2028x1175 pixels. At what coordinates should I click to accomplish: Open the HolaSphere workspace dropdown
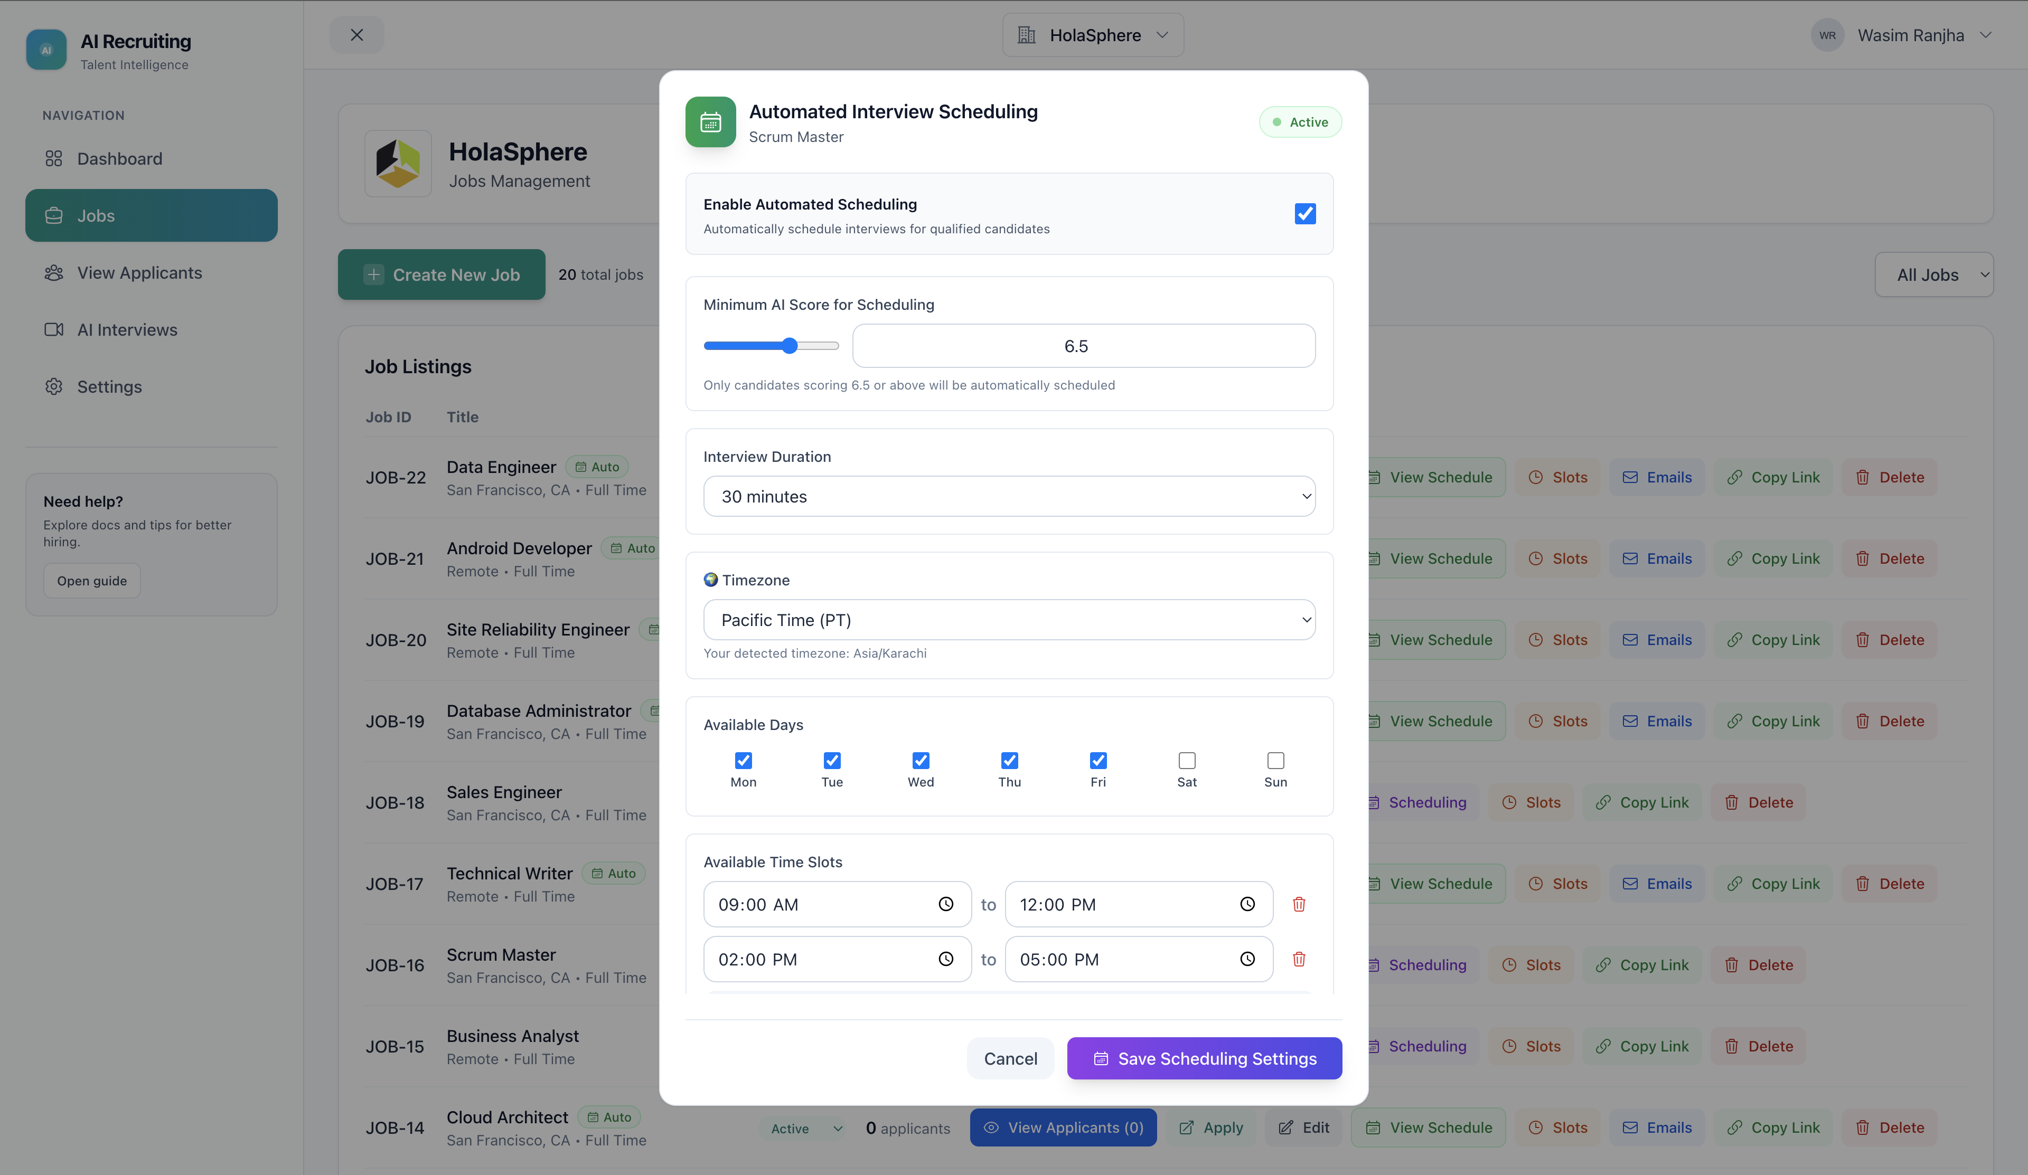[1093, 35]
